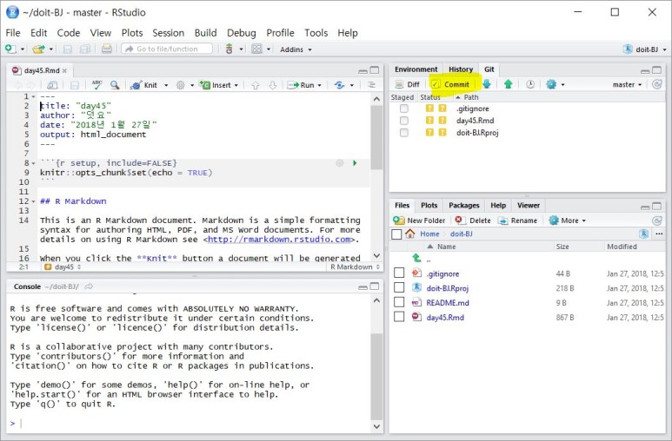Click the Git More gear icon
672x441 pixels.
pos(551,84)
